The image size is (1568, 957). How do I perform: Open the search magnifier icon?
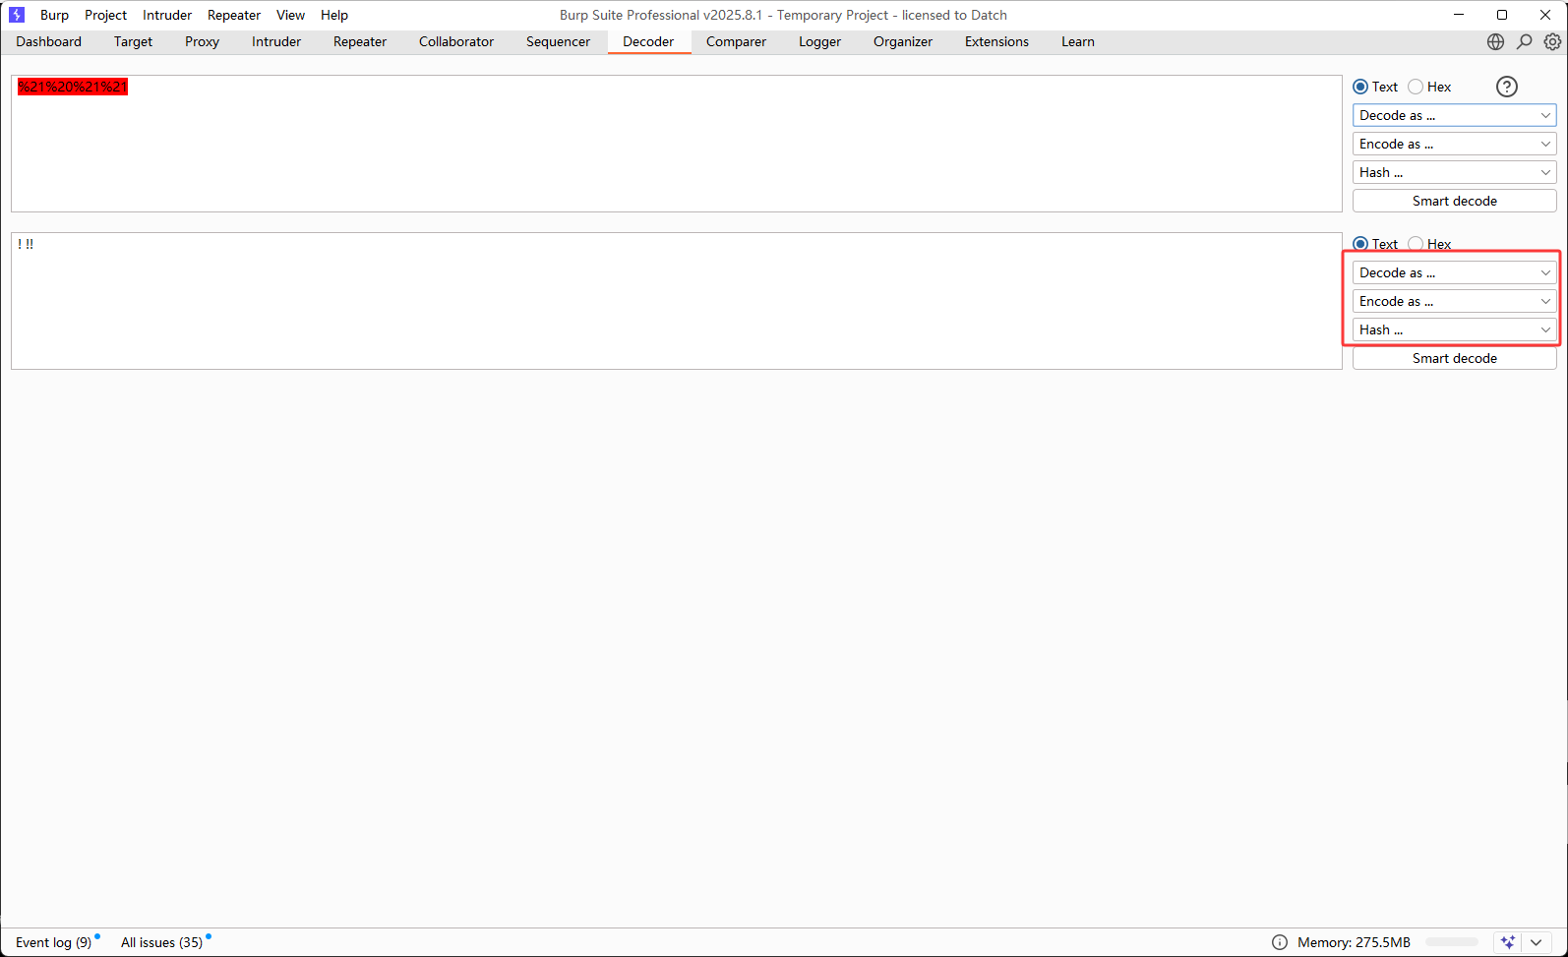click(x=1524, y=41)
